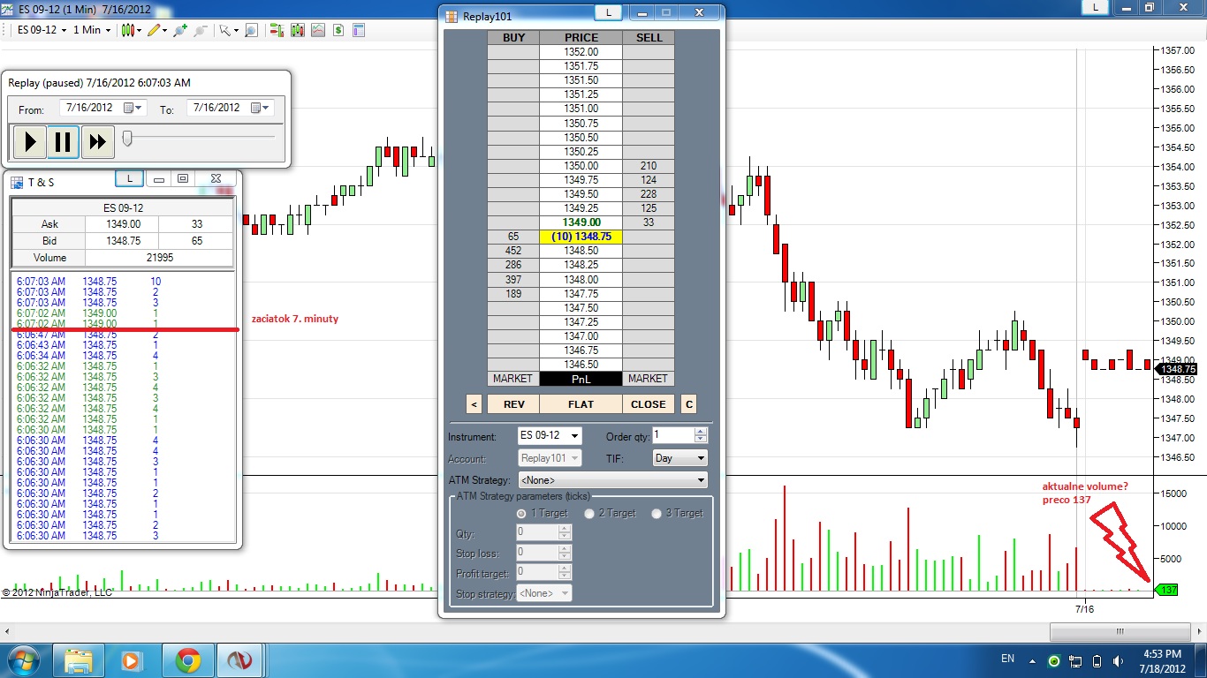Viewport: 1207px width, 678px height.
Task: Click the left arrow button beside REV
Action: (x=474, y=404)
